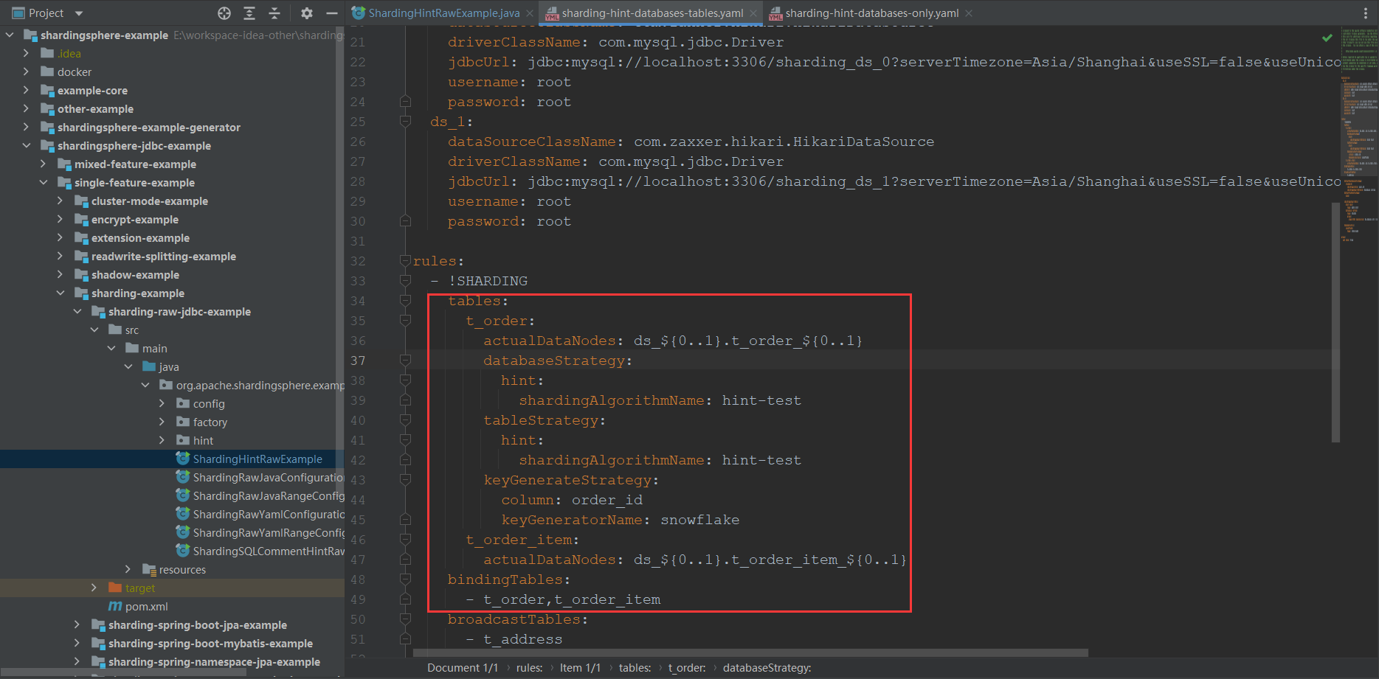Click t_order: in the bottom breadcrumb
The height and width of the screenshot is (679, 1379).
(686, 668)
